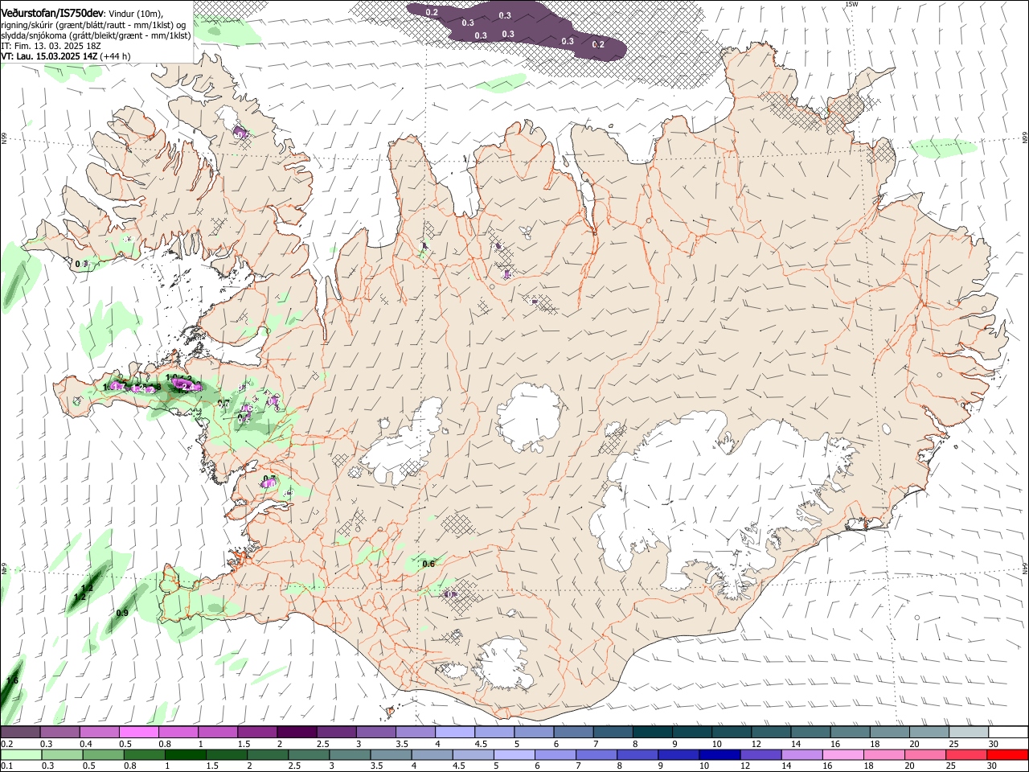Select the bottom-row blue swatch between 7 and 8
This screenshot has height=772, width=1029.
597,754
